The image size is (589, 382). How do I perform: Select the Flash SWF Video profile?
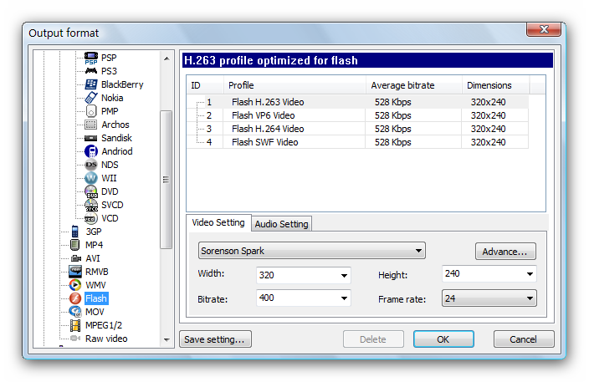tap(357, 142)
